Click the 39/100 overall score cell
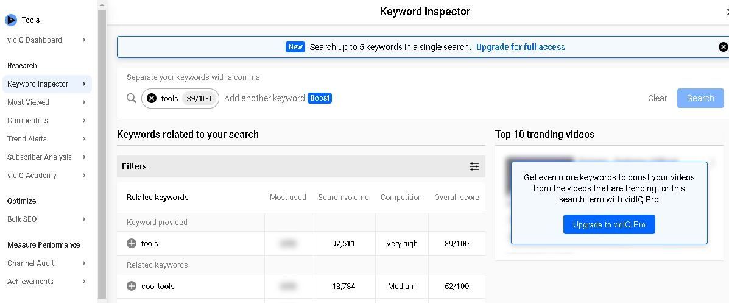This screenshot has height=303, width=729. (457, 243)
